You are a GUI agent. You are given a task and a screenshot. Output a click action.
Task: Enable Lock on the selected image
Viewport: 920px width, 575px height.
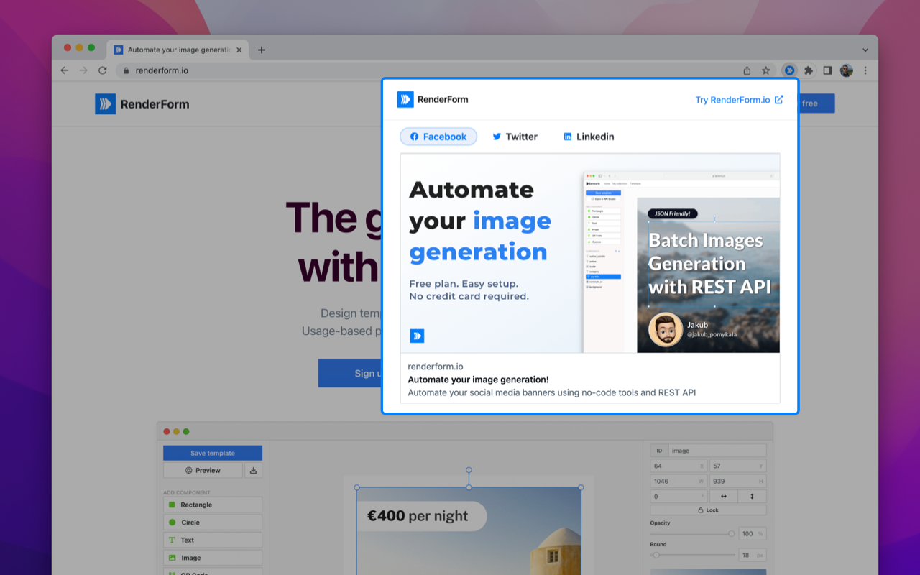708,510
